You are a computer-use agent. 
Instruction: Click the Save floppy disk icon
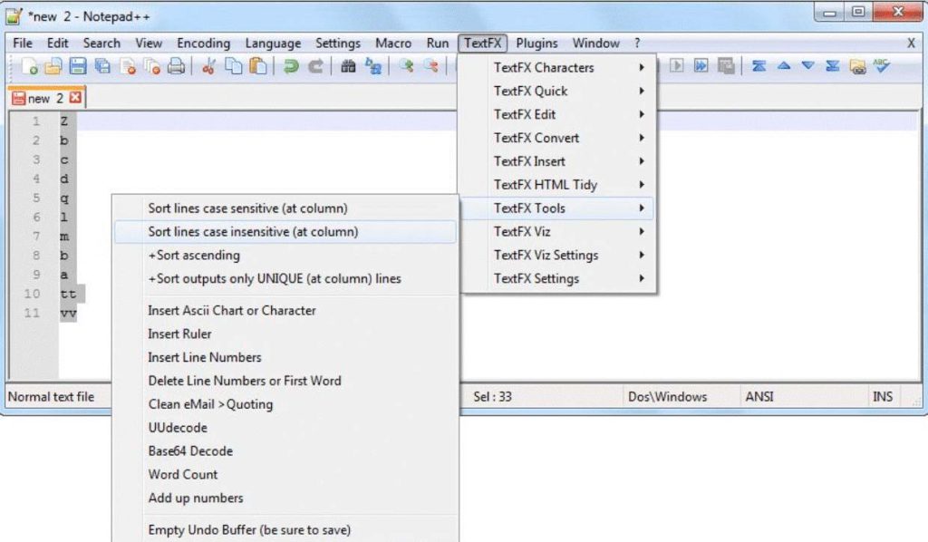click(x=78, y=66)
